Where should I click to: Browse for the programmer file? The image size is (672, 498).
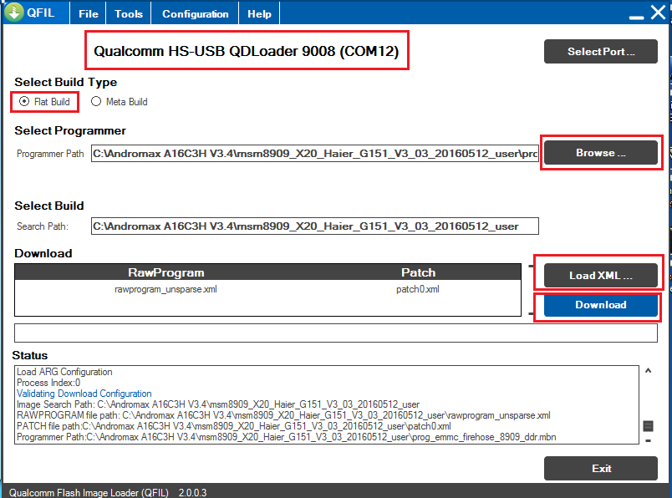click(x=600, y=153)
